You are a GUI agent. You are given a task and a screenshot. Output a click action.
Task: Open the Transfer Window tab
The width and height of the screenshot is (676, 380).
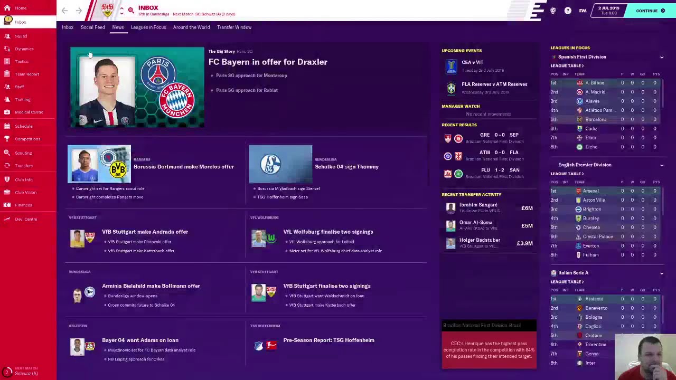[234, 27]
